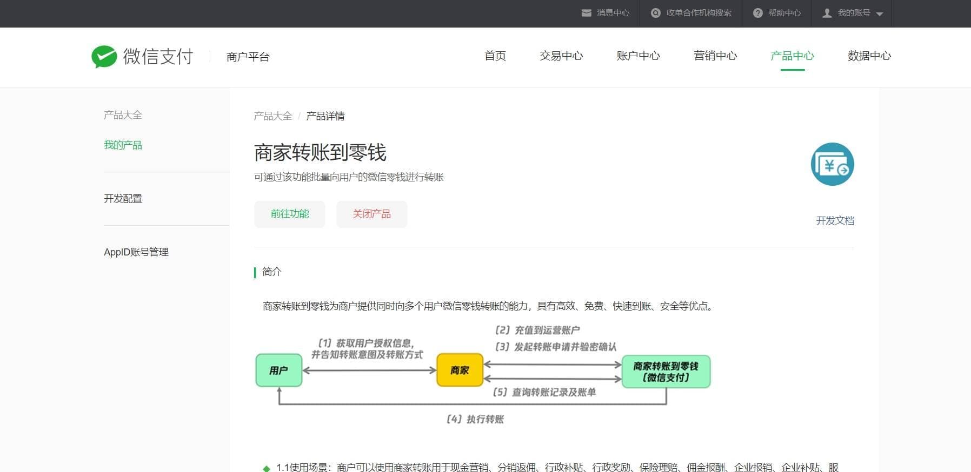Click the diagram label (4) 执行转账

click(475, 419)
